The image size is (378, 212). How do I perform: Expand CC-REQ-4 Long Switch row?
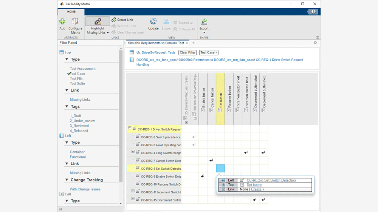click(x=133, y=152)
